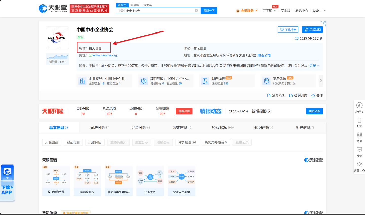Open the 反馈 feedback icon

[x=359, y=150]
